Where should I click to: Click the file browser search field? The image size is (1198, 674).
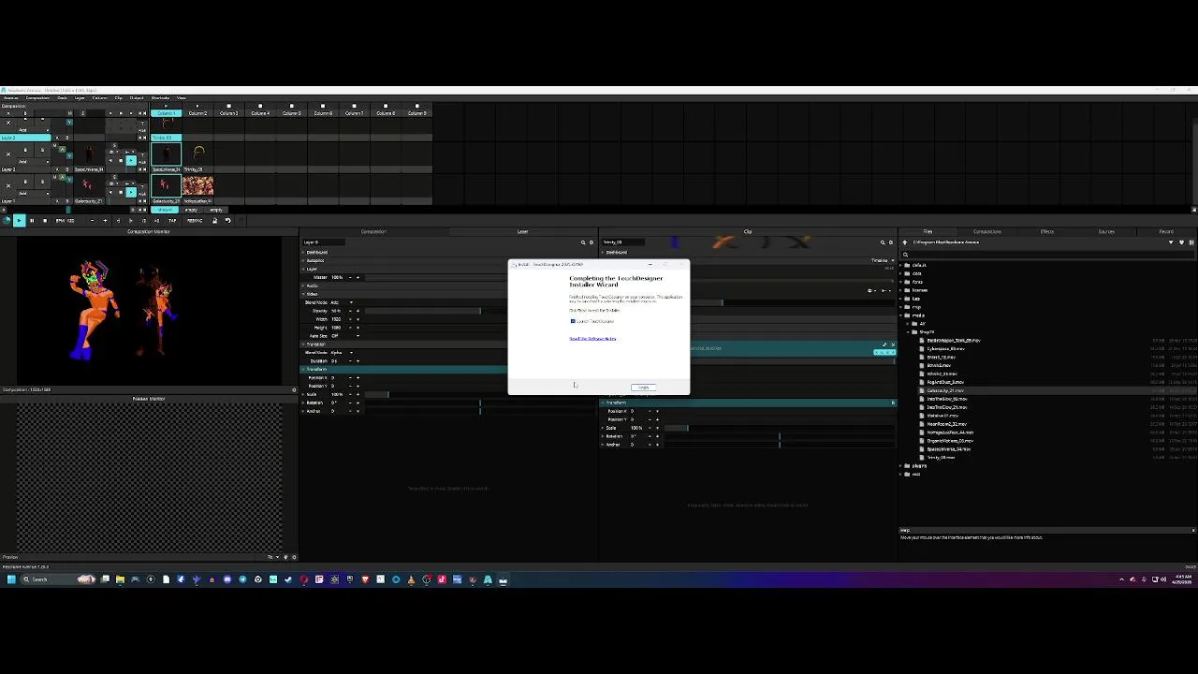pyautogui.click(x=1047, y=255)
